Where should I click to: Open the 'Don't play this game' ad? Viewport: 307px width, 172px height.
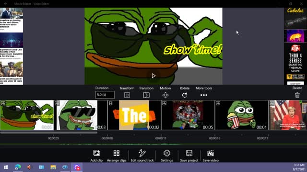click(12, 73)
